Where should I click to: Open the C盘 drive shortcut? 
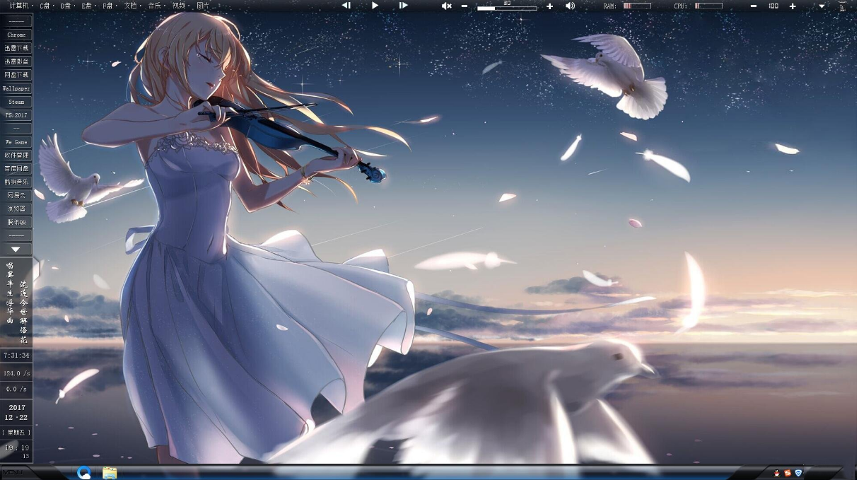click(x=45, y=6)
